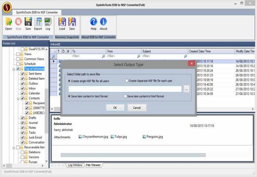
Task: Click the browse folder path button
Action: click(186, 89)
